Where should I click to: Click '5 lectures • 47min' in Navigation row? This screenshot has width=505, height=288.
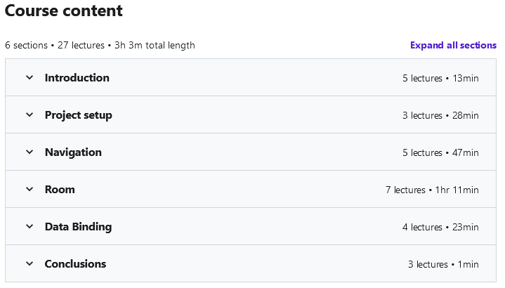tap(440, 152)
